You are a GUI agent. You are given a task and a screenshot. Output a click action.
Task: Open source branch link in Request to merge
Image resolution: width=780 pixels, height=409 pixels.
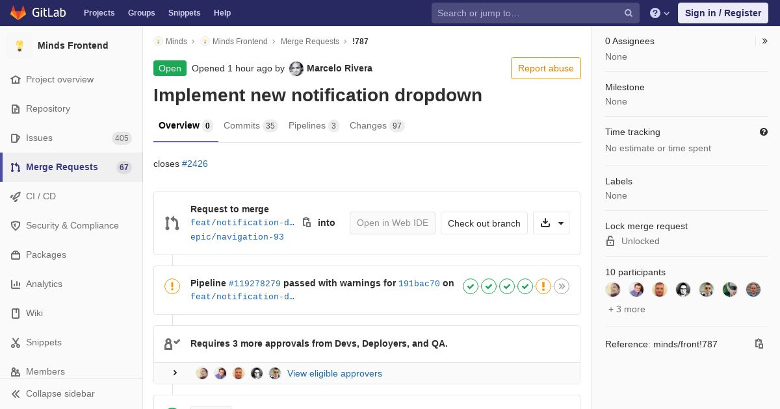[x=242, y=223]
